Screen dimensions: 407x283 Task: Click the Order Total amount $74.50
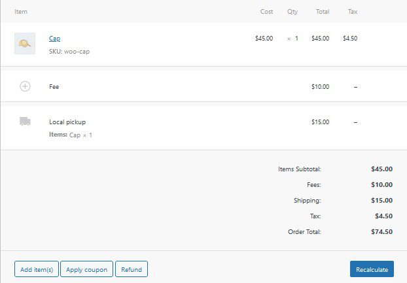pyautogui.click(x=381, y=232)
